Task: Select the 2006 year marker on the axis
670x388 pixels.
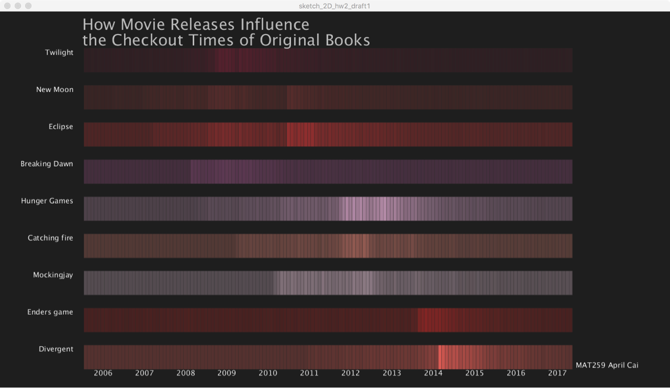Action: [x=103, y=374]
